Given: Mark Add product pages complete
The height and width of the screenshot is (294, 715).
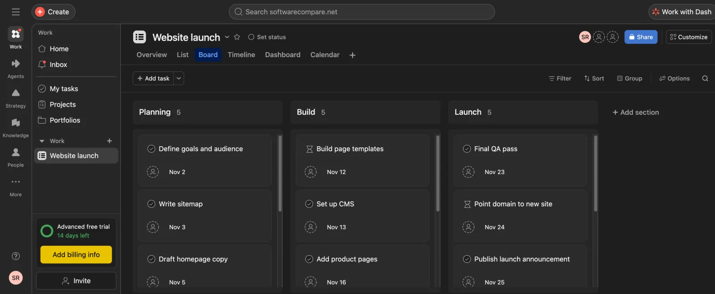Looking at the screenshot, I should 309,259.
